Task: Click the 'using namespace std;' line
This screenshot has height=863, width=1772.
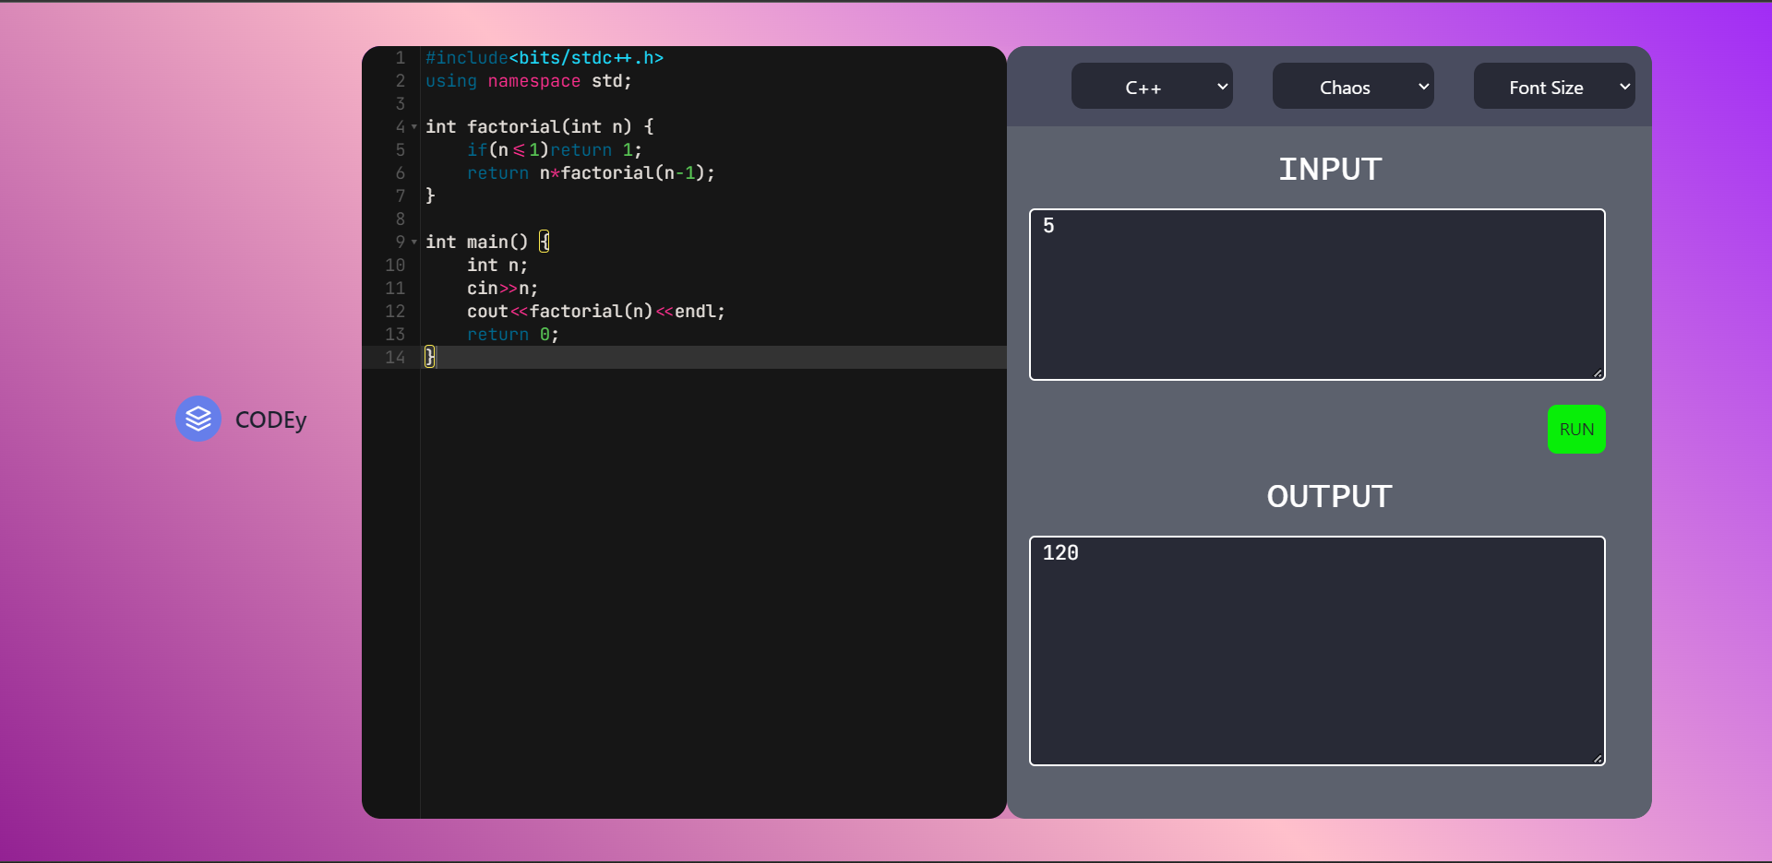Action: (529, 81)
